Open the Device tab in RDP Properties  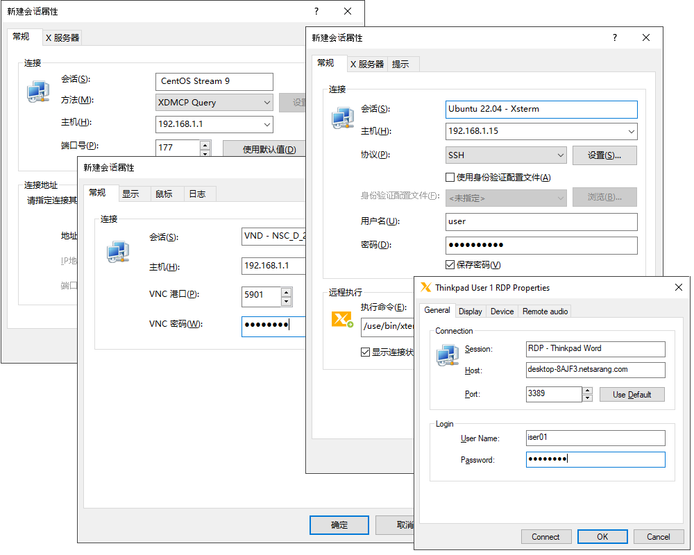click(502, 311)
